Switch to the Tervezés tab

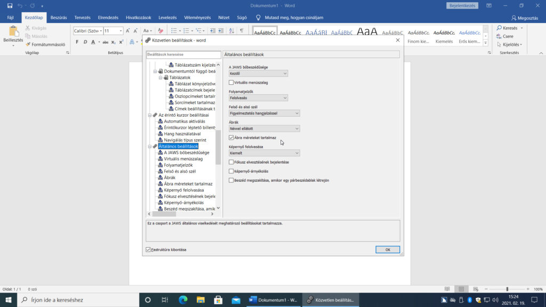pos(82,18)
